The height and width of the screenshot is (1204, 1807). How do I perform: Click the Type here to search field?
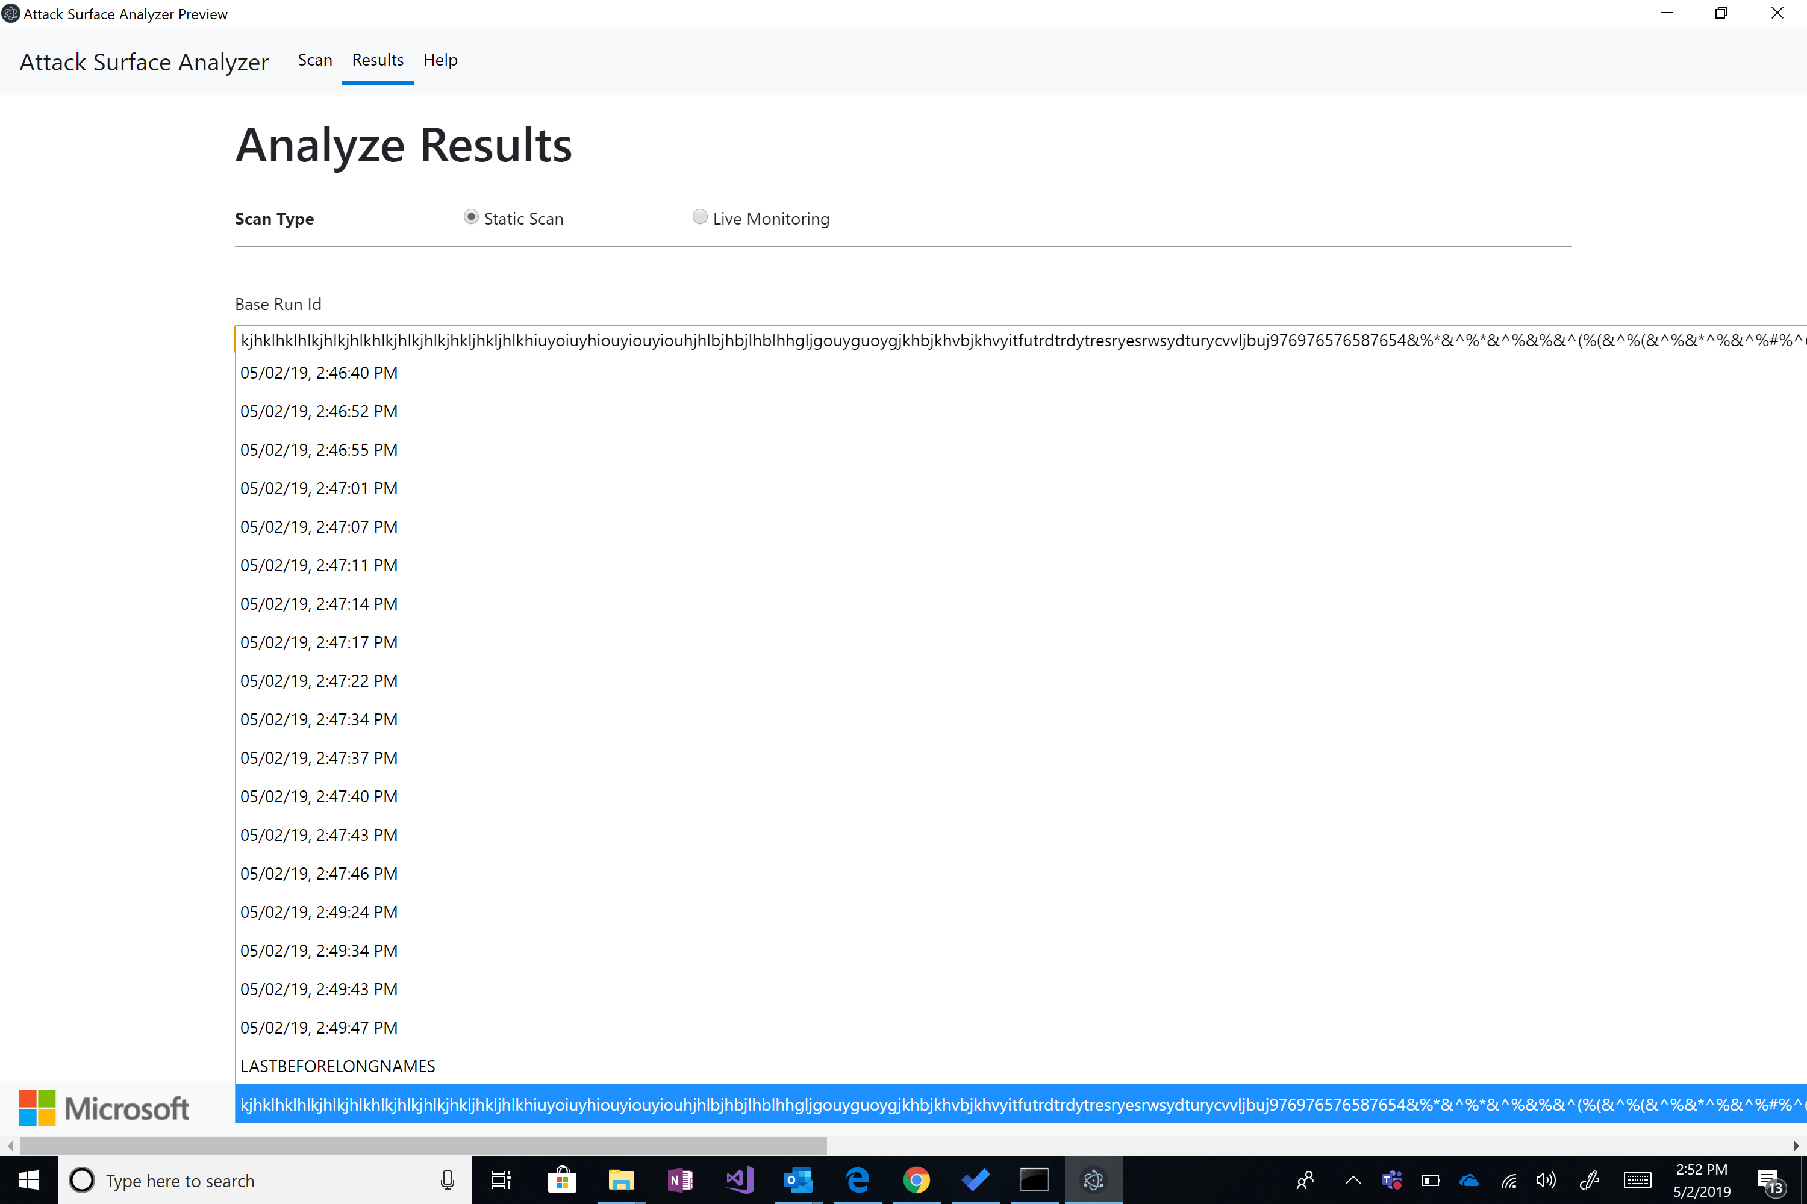click(x=231, y=1180)
